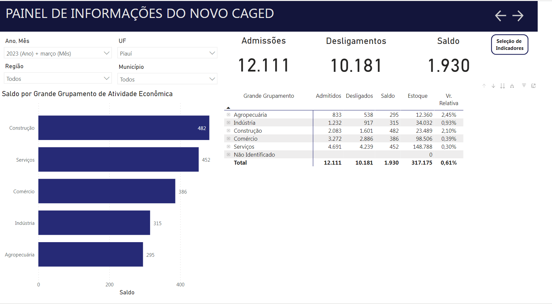Sort by Saldo column header in table
The width and height of the screenshot is (552, 304).
click(388, 96)
